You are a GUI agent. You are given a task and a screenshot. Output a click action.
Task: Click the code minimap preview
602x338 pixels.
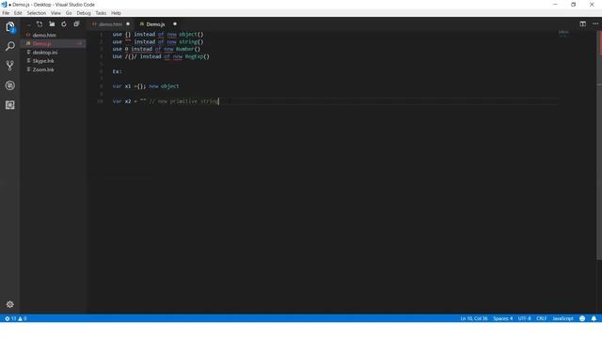point(563,34)
